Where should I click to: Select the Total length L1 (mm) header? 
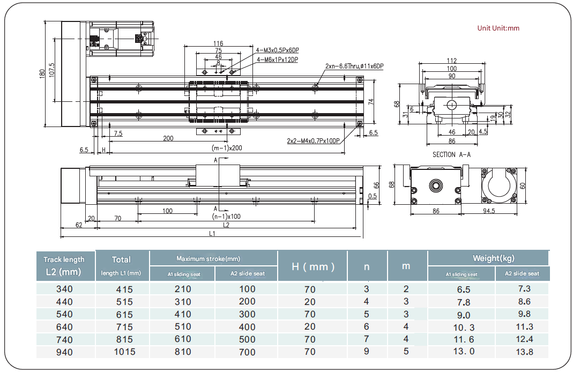[x=121, y=265]
